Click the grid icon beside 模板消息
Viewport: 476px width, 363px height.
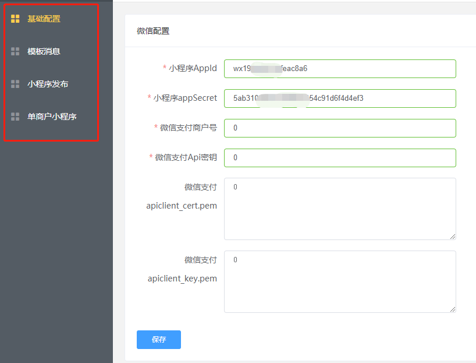pyautogui.click(x=15, y=51)
